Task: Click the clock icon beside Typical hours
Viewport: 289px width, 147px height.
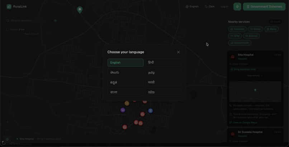Action: click(231, 114)
